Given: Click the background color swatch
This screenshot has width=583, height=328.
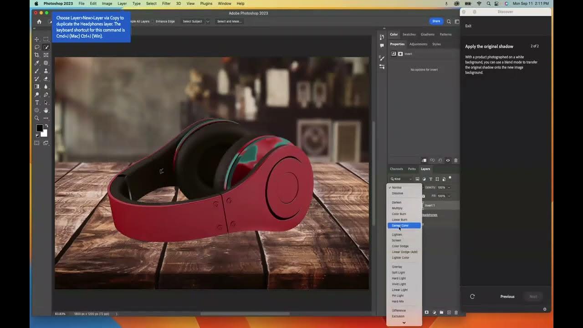Looking at the screenshot, I should click(x=44, y=133).
